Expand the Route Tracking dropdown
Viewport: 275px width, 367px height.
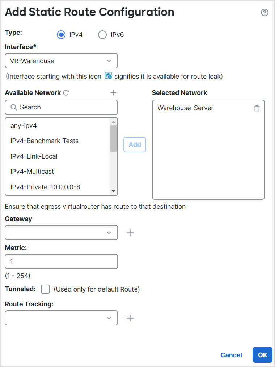tap(62, 318)
